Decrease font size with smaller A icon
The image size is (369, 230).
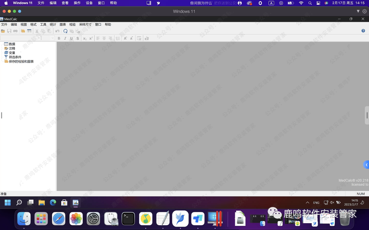[132, 38]
